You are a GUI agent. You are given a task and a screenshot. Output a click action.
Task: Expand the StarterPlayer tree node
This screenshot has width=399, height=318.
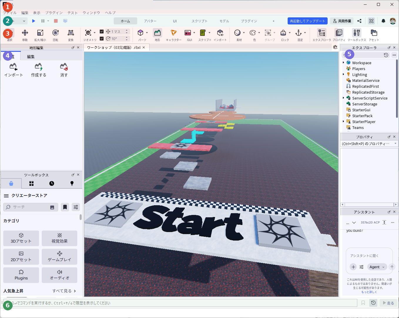(x=343, y=122)
